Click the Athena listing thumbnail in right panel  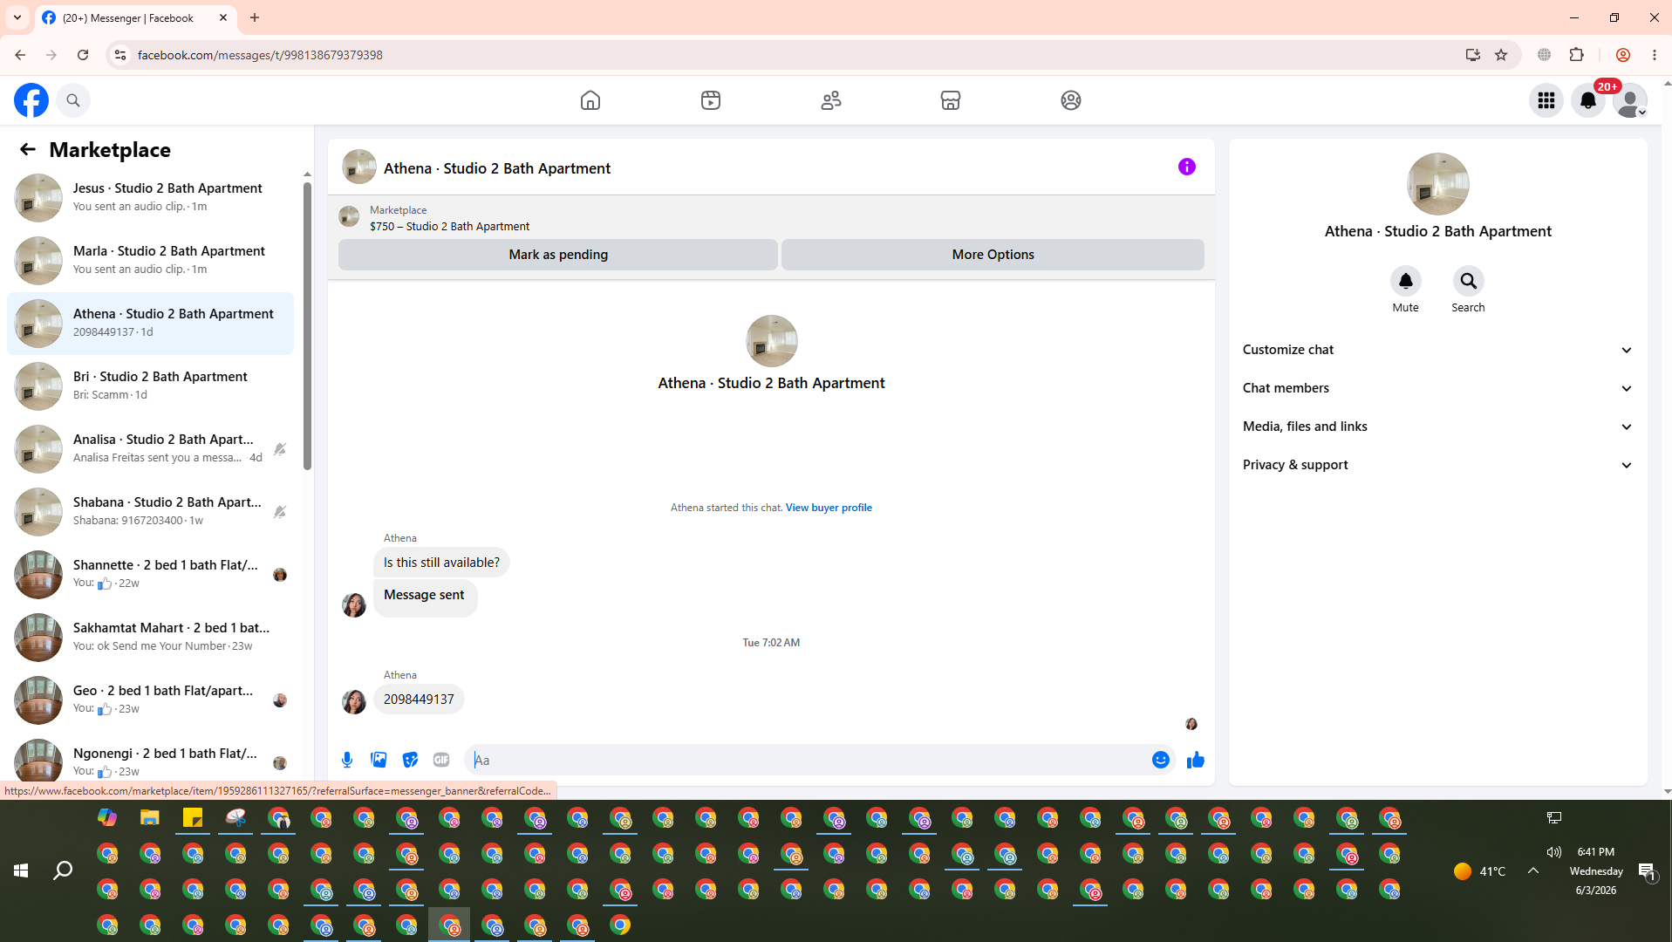pyautogui.click(x=1438, y=184)
